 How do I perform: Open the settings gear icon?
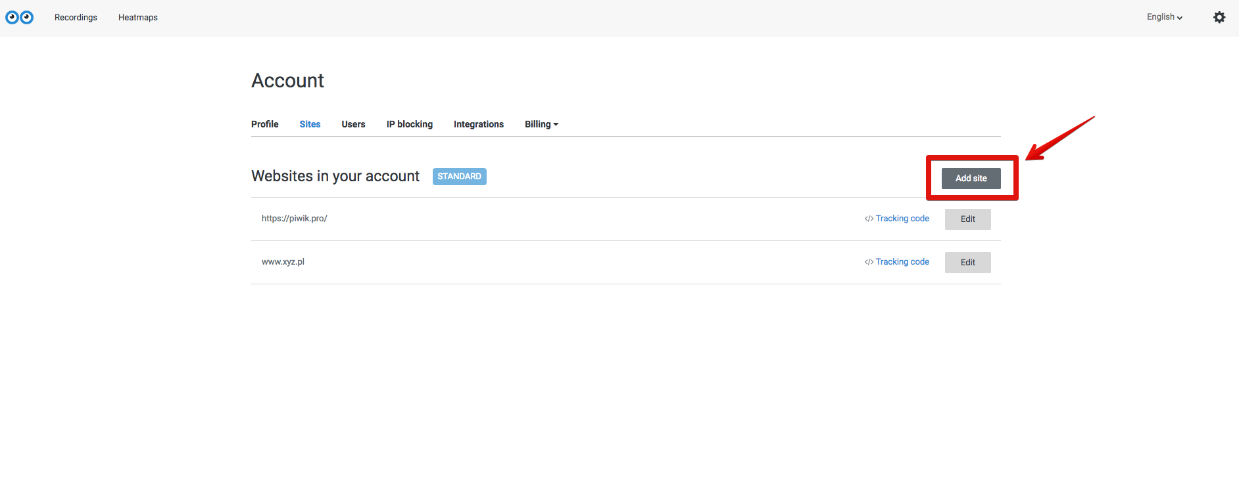click(1219, 17)
